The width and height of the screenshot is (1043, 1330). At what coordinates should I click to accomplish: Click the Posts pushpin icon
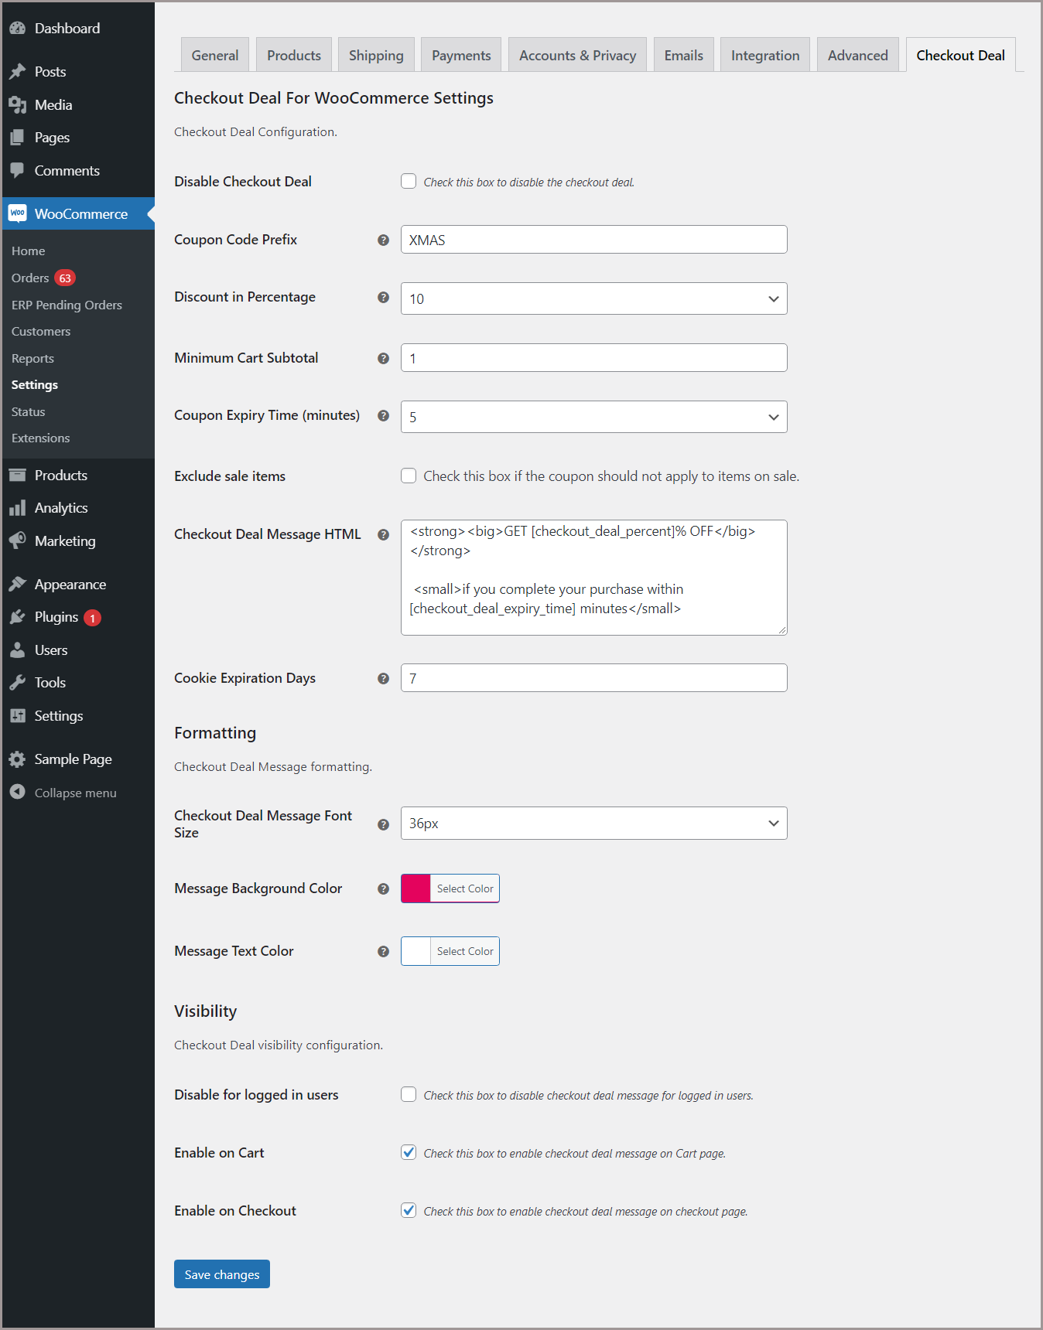pyautogui.click(x=18, y=72)
